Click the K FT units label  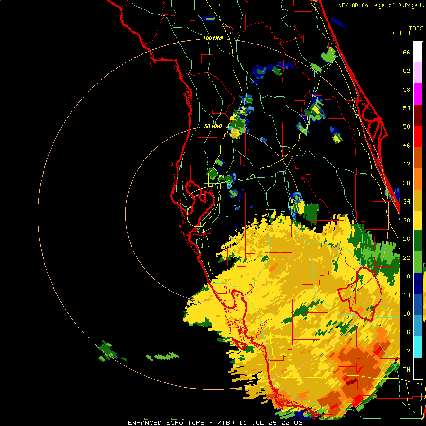click(x=400, y=33)
